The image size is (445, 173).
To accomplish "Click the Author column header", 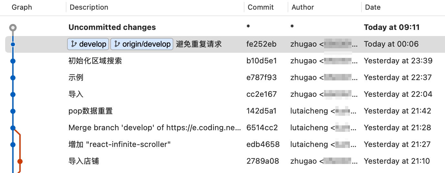I will pos(303,7).
